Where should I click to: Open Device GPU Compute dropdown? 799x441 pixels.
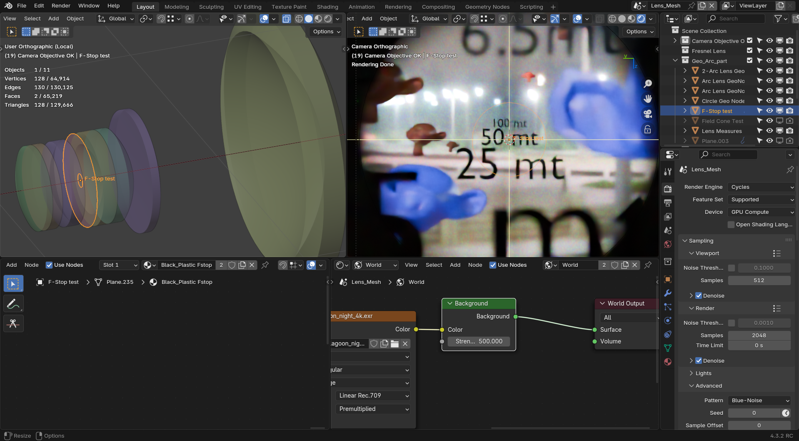point(762,212)
